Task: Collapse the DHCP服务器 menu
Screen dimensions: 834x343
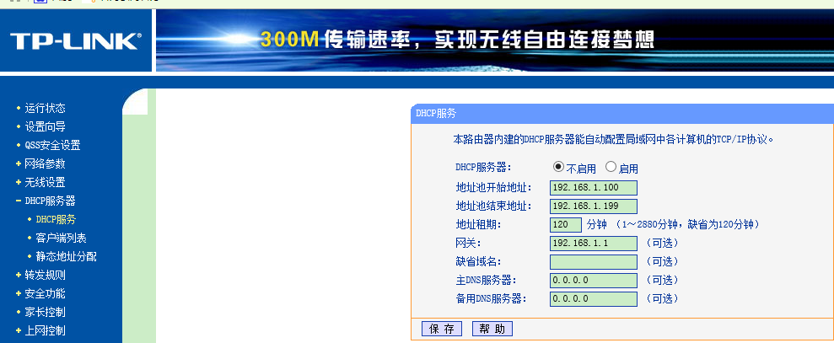Action: pyautogui.click(x=50, y=201)
